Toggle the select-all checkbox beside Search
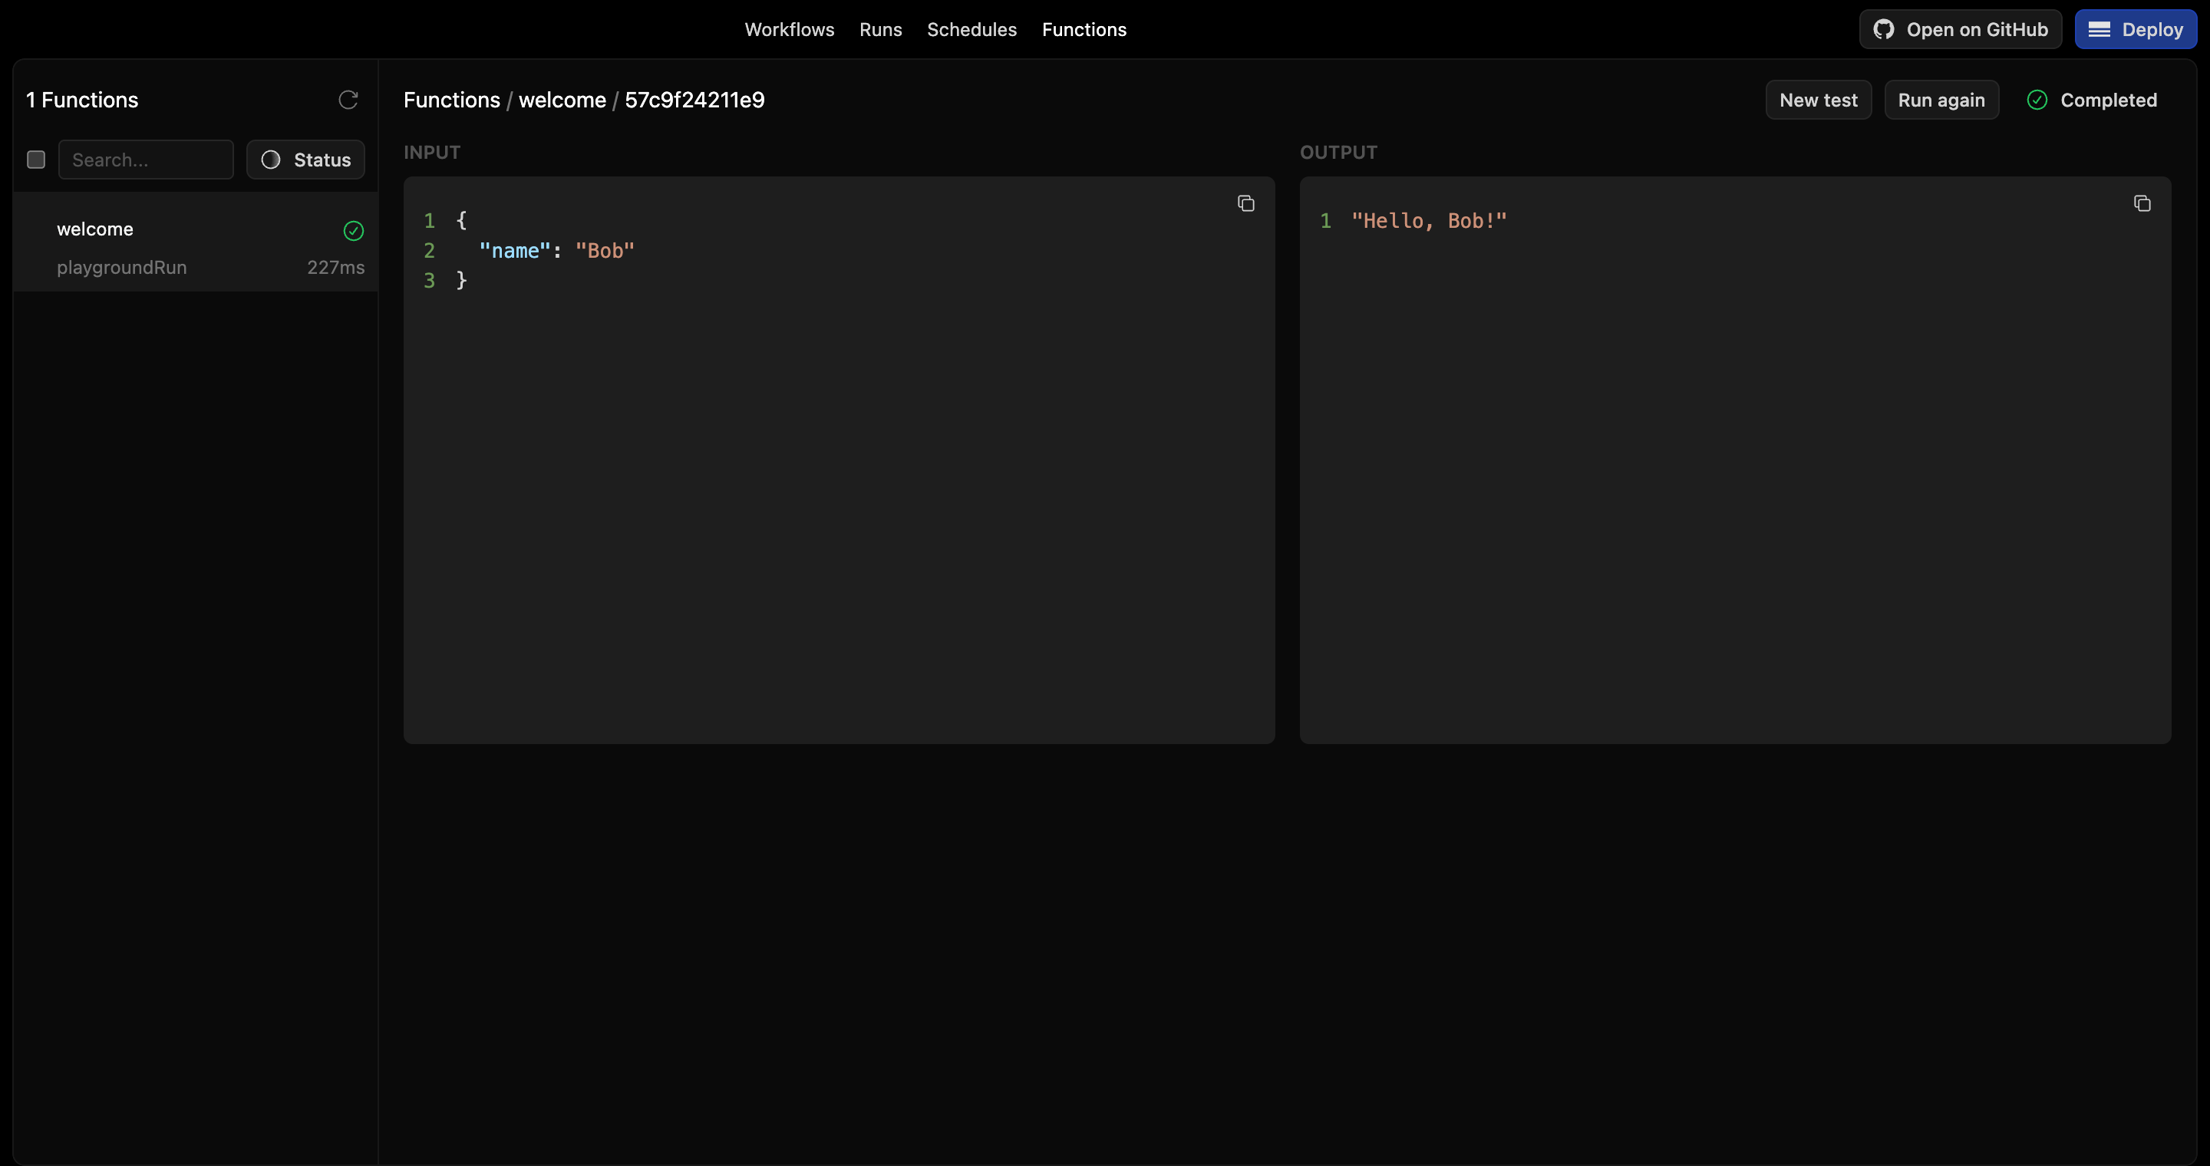 [36, 160]
